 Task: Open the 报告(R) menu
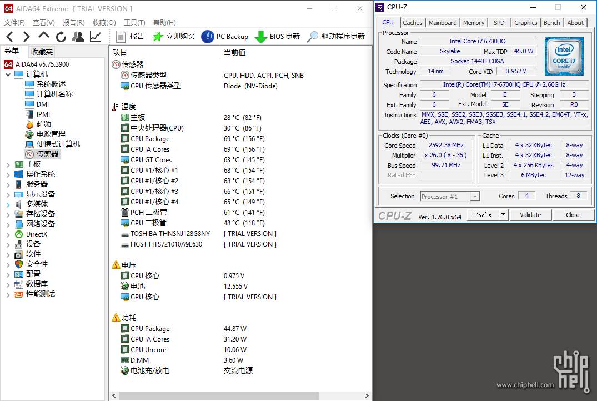pyautogui.click(x=73, y=22)
